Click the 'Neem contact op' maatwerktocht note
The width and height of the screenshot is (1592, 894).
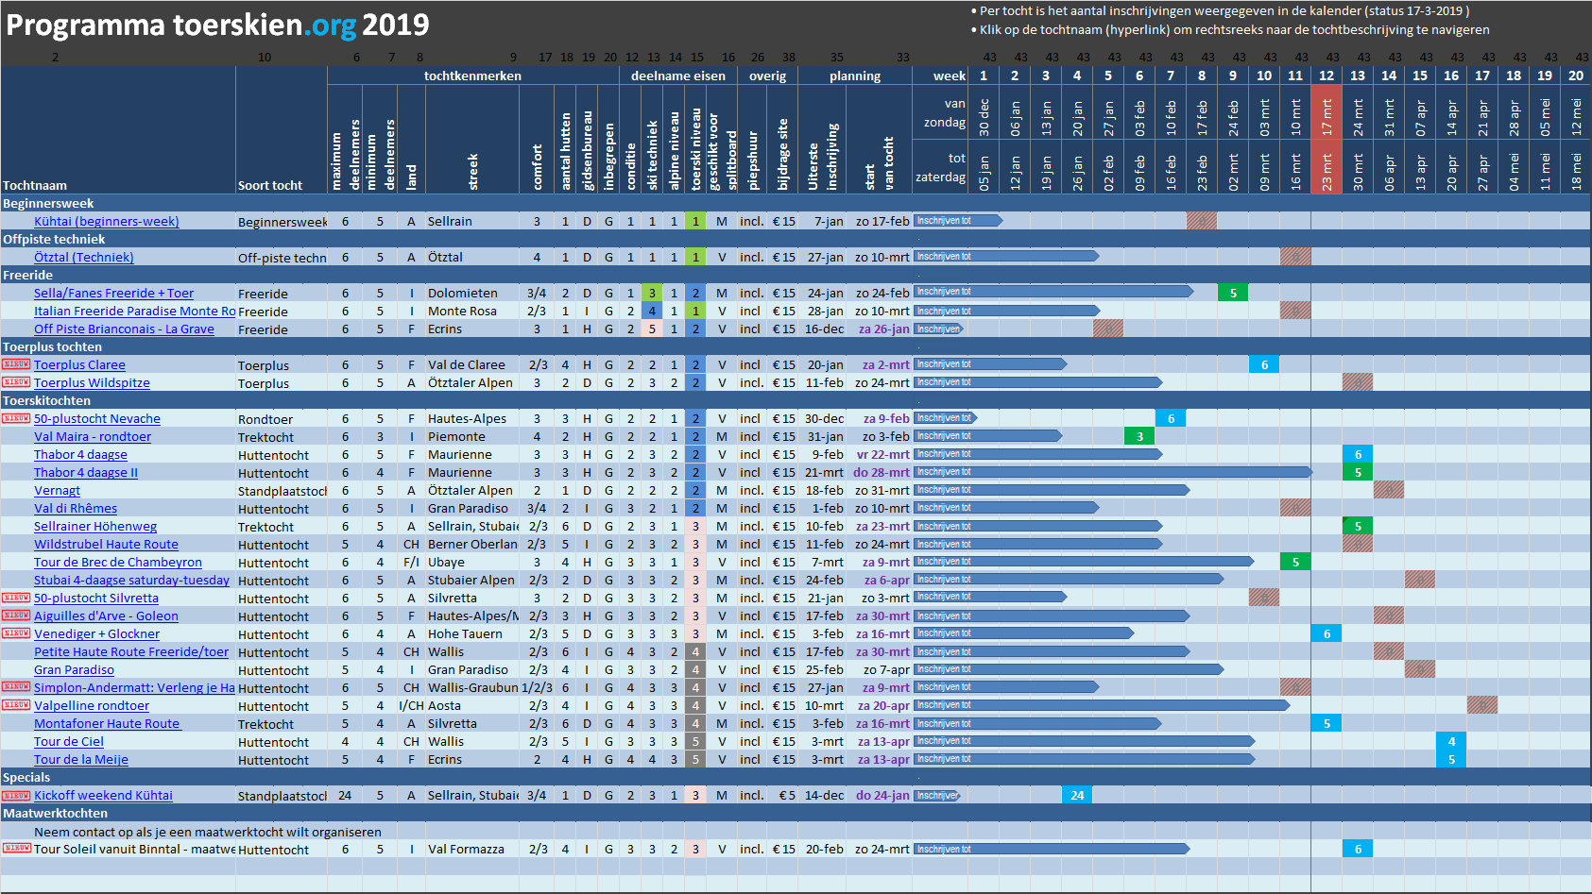(208, 832)
